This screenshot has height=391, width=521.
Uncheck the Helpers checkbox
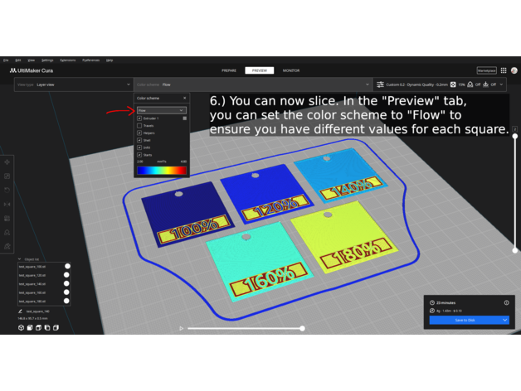point(139,133)
